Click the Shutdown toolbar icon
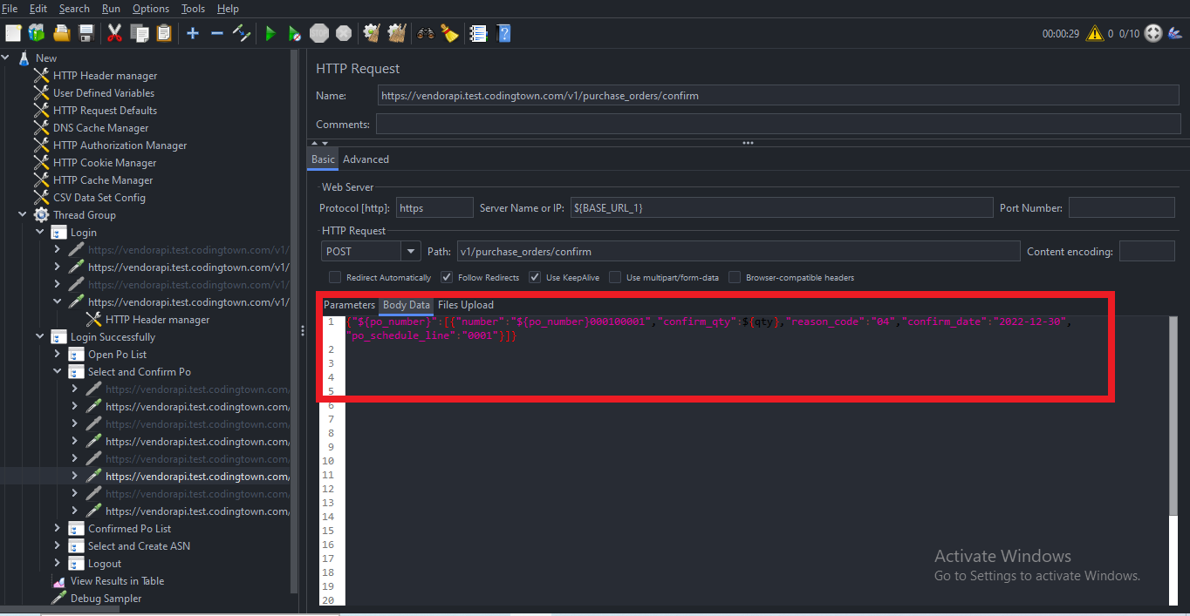The height and width of the screenshot is (616, 1190). pos(344,33)
